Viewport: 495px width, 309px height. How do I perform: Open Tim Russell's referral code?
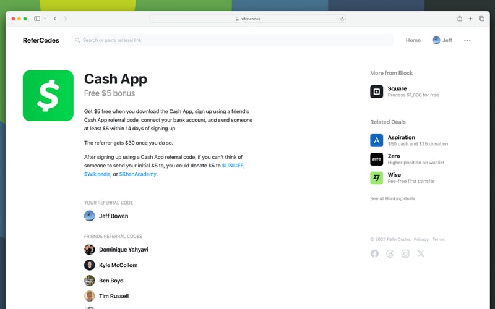(106, 296)
